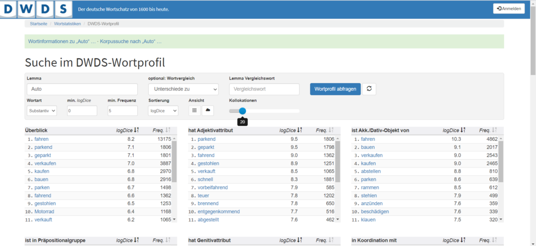Open 'entgegenkommend' adjective entry
Image resolution: width=536 pixels, height=246 pixels.
coord(219,212)
